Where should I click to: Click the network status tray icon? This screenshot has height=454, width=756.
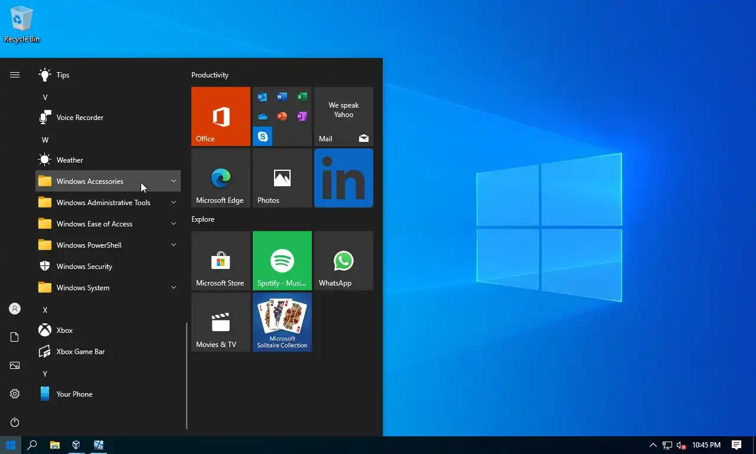pos(667,445)
